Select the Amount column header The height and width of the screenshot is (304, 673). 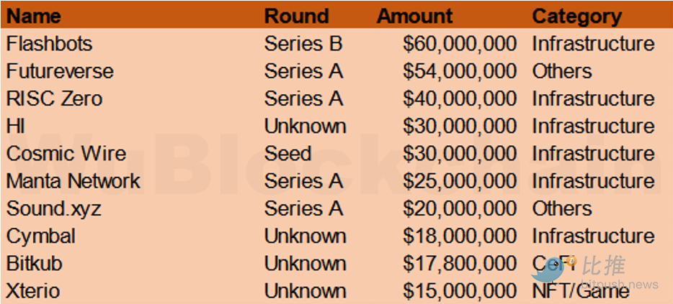click(x=414, y=16)
